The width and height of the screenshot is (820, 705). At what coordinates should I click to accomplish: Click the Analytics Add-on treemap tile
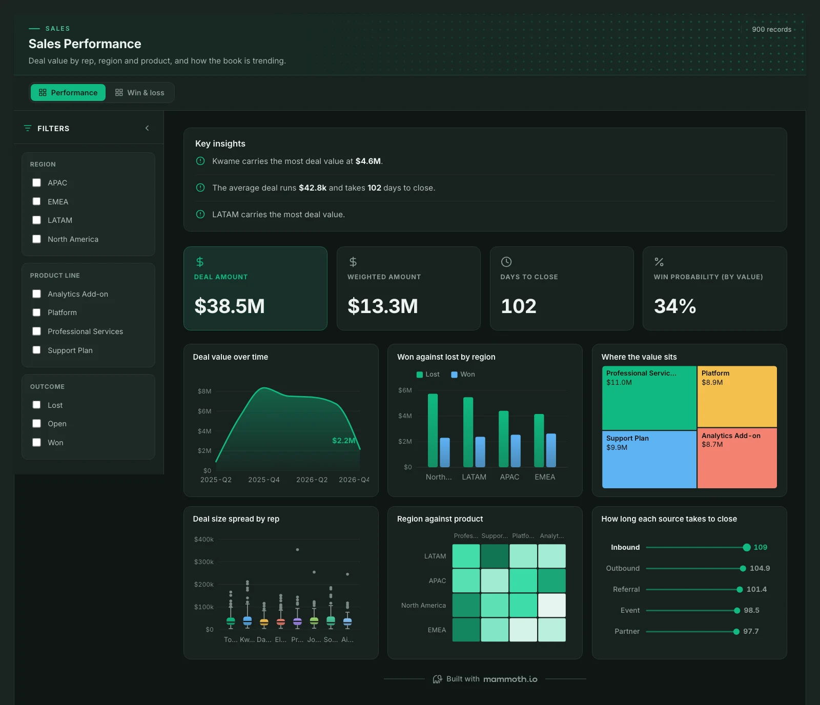click(737, 458)
